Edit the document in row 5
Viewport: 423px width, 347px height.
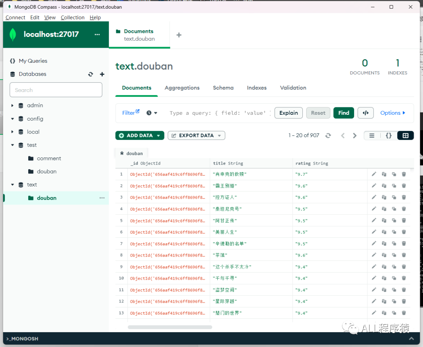pos(374,220)
